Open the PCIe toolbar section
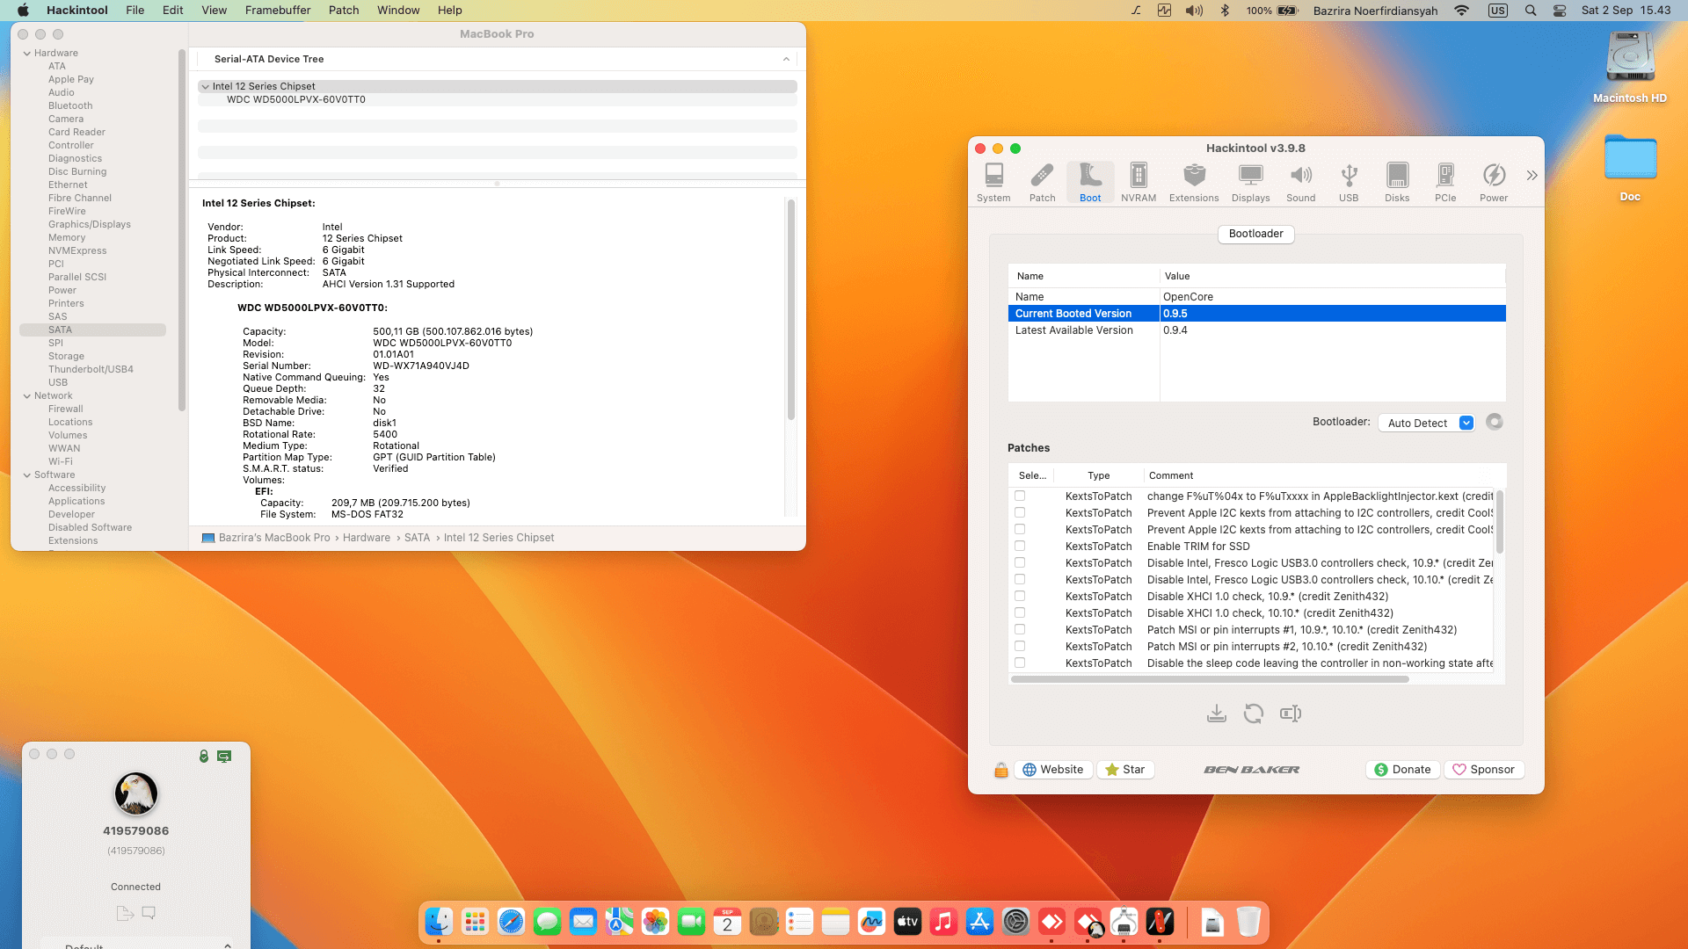This screenshot has height=949, width=1688. 1444,182
